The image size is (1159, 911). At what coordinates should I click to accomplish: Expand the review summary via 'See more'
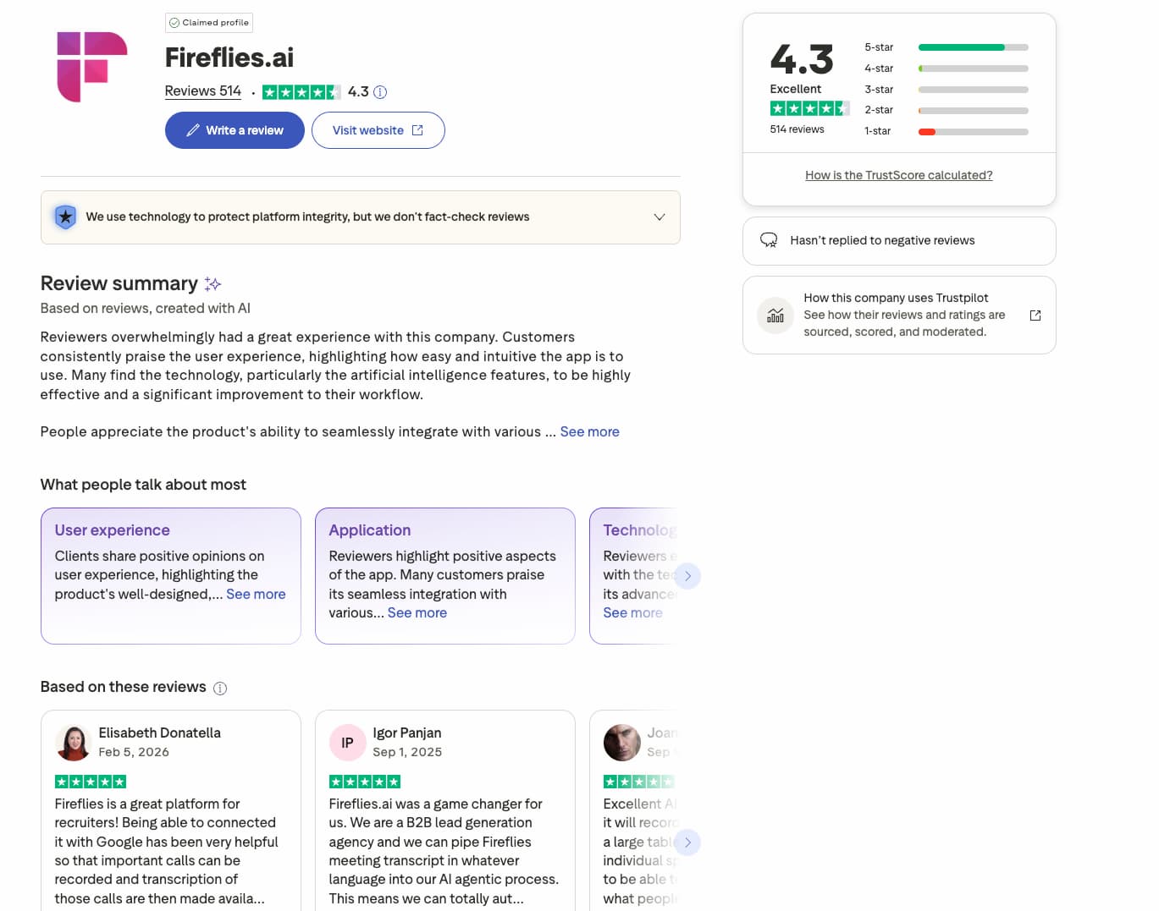pyautogui.click(x=589, y=431)
